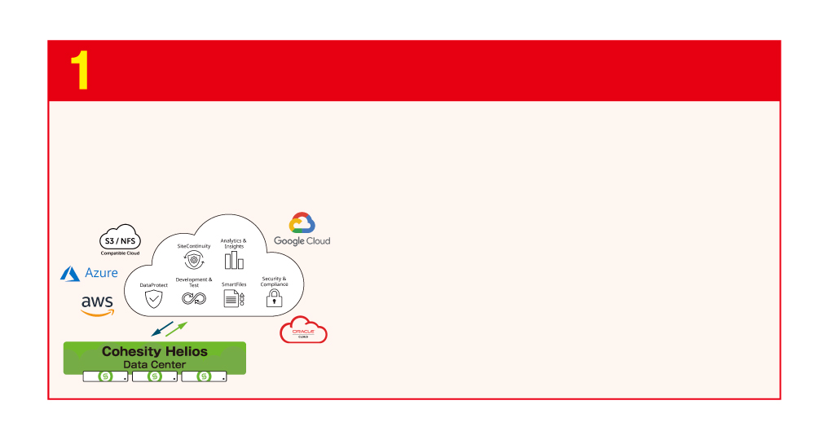Click the Cohesity Helios Data Center banner
Viewport: 815px width, 440px height.
click(154, 358)
